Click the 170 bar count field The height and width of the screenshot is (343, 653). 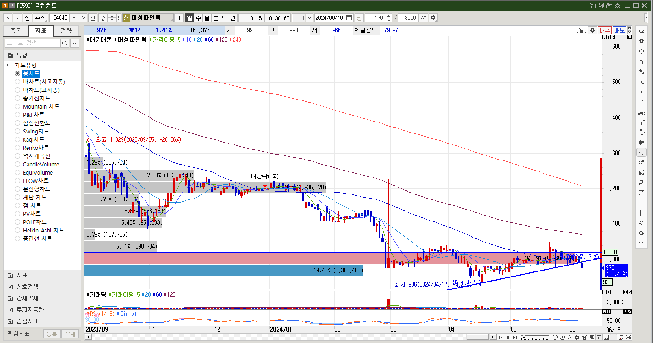coord(374,18)
